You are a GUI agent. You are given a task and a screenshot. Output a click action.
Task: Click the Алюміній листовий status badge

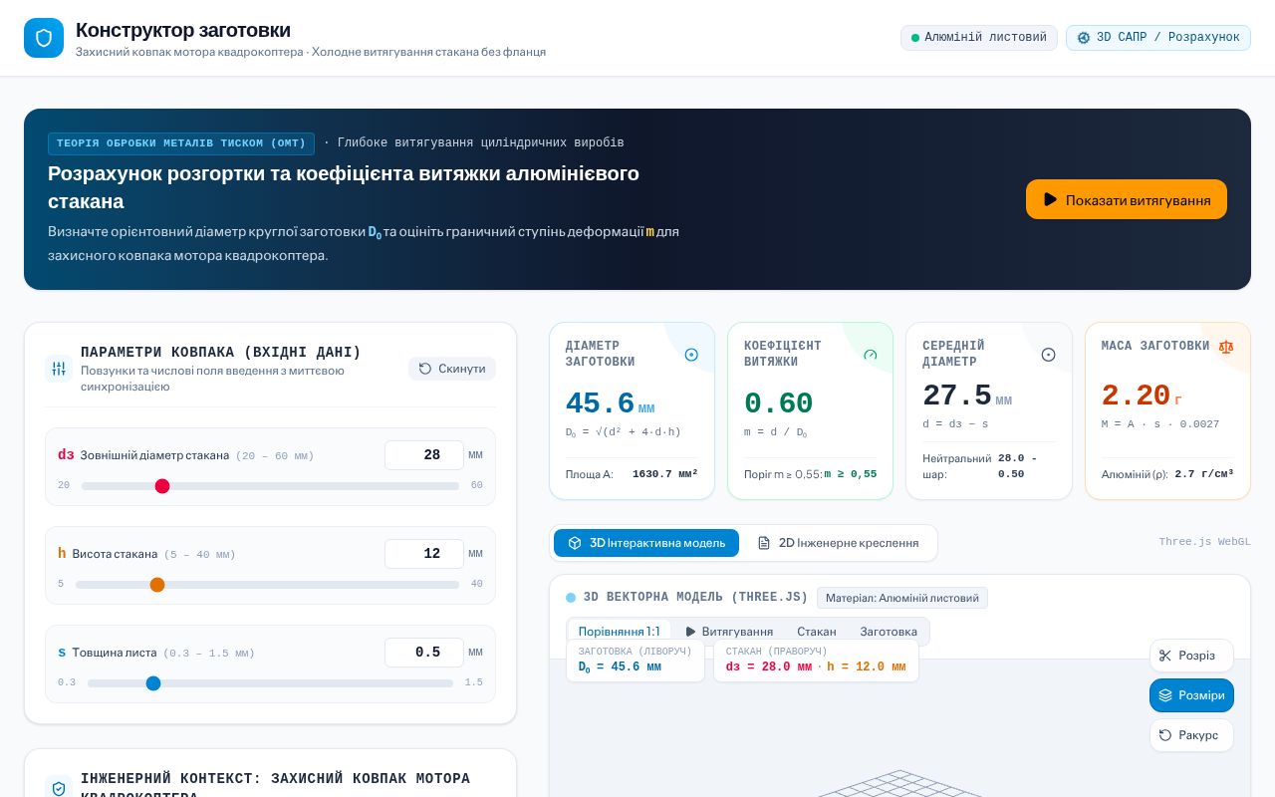979,38
